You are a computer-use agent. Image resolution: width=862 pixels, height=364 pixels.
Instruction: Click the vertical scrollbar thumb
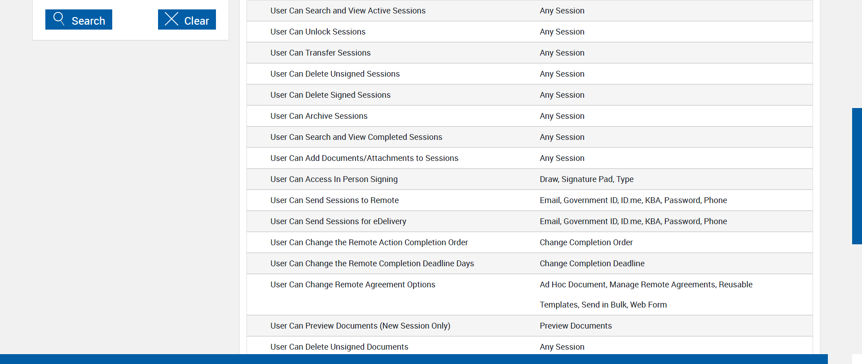point(857,176)
